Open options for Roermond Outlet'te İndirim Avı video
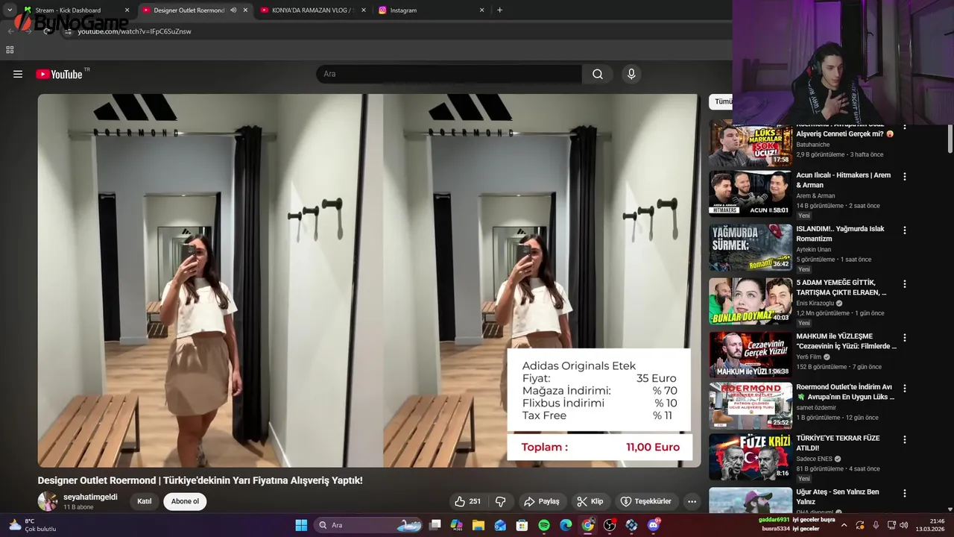The height and width of the screenshot is (537, 954). coord(905,389)
